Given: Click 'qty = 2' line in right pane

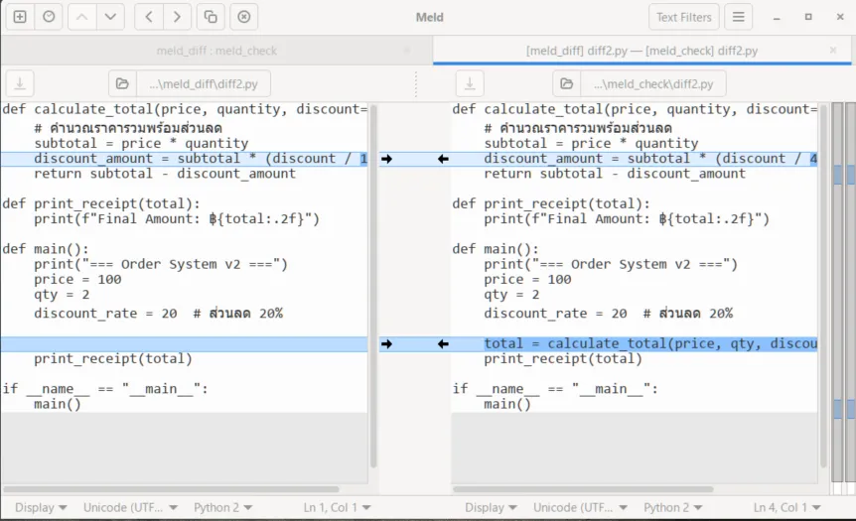Looking at the screenshot, I should (x=511, y=295).
